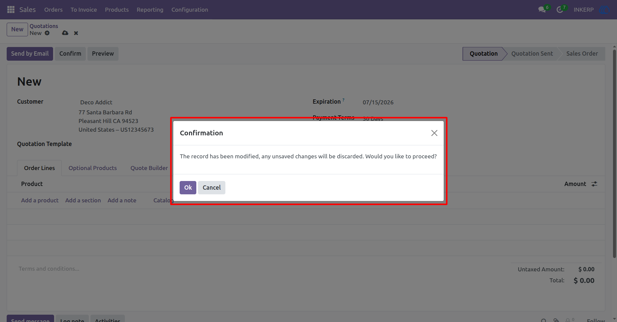Click Add a section link
617x322 pixels.
[83, 200]
